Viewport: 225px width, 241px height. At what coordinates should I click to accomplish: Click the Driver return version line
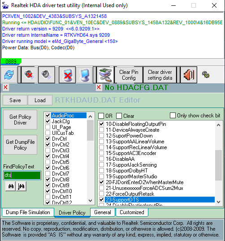tap(51, 29)
